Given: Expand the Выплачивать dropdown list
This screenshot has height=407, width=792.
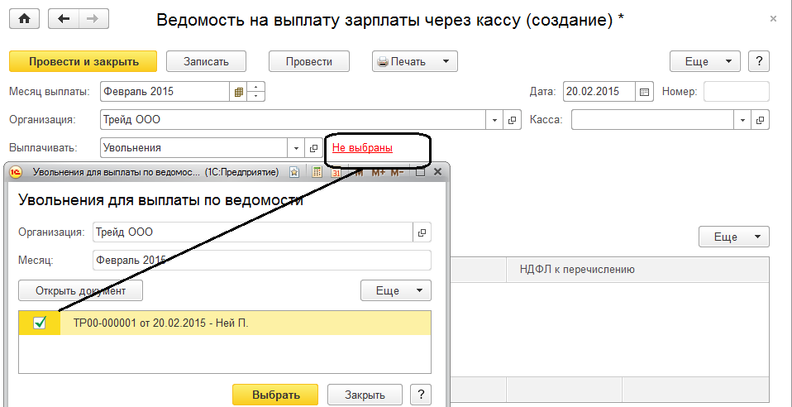Looking at the screenshot, I should [x=296, y=148].
